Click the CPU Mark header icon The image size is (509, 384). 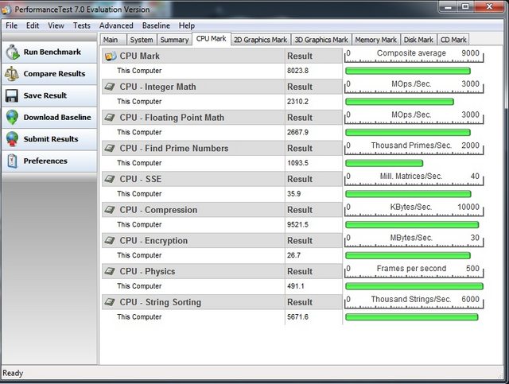(x=111, y=56)
